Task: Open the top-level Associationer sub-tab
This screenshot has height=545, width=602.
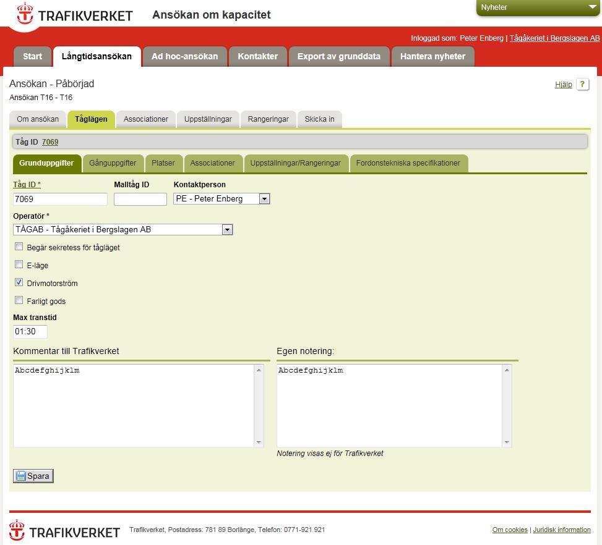Action: coord(146,119)
